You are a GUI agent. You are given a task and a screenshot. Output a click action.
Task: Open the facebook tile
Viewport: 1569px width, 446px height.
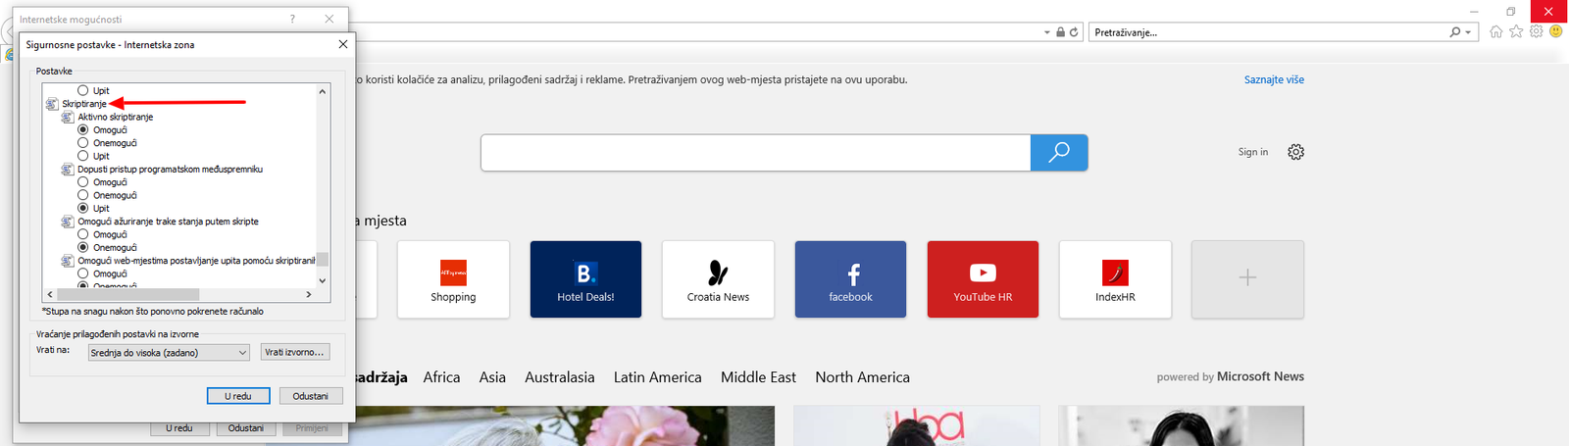point(850,279)
